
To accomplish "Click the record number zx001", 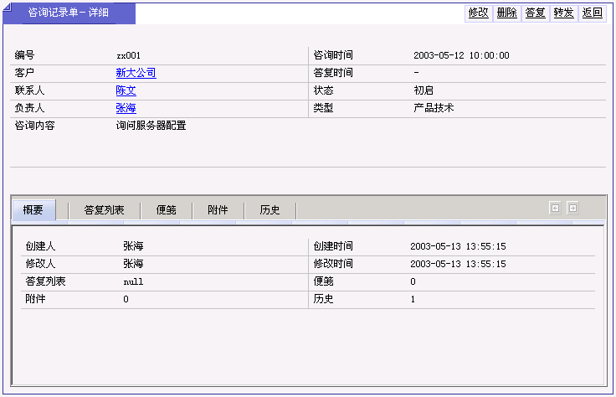I will (x=128, y=55).
